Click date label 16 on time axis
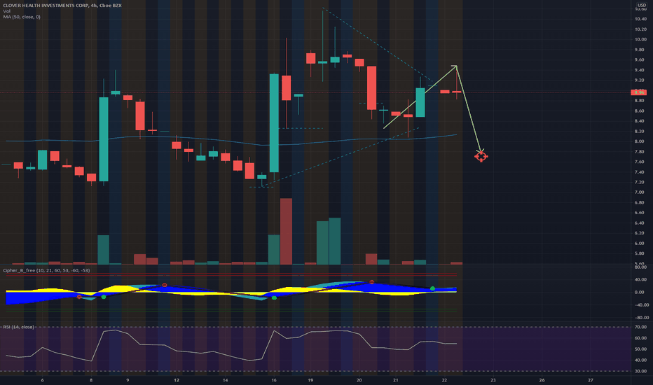653x385 pixels. click(x=274, y=380)
